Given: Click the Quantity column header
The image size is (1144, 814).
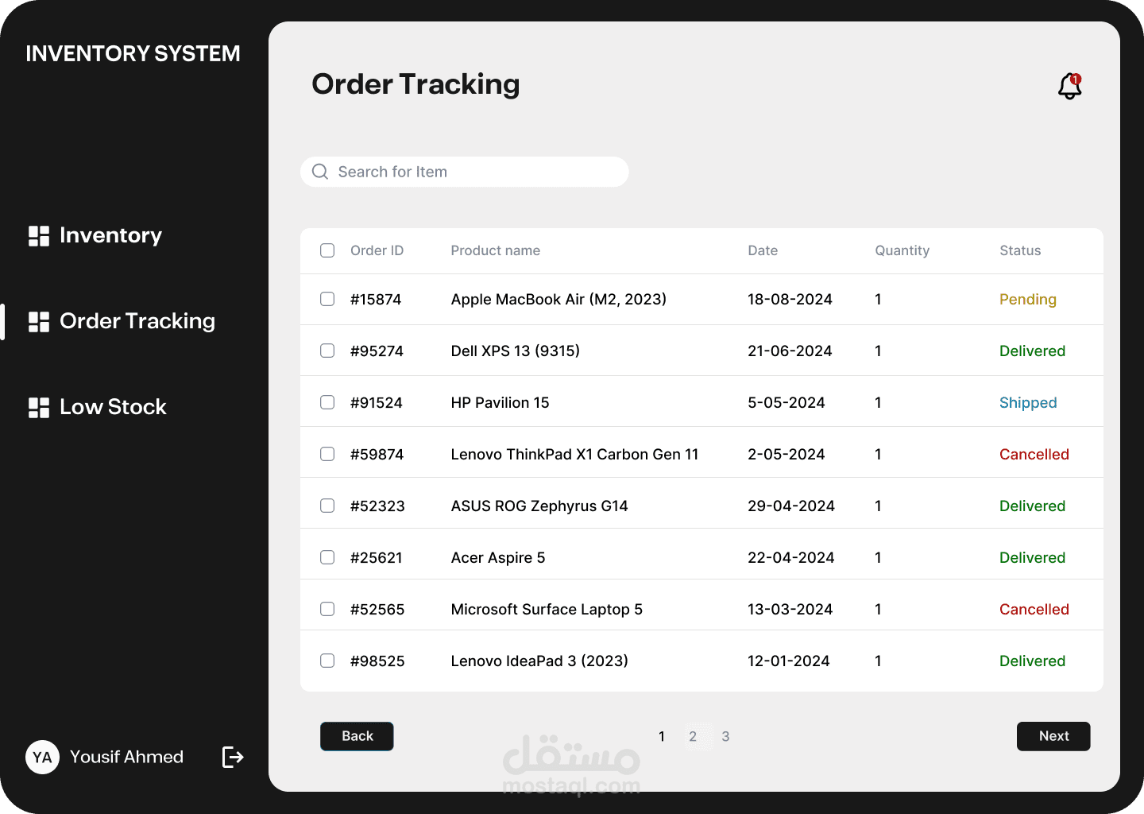Looking at the screenshot, I should pyautogui.click(x=902, y=250).
